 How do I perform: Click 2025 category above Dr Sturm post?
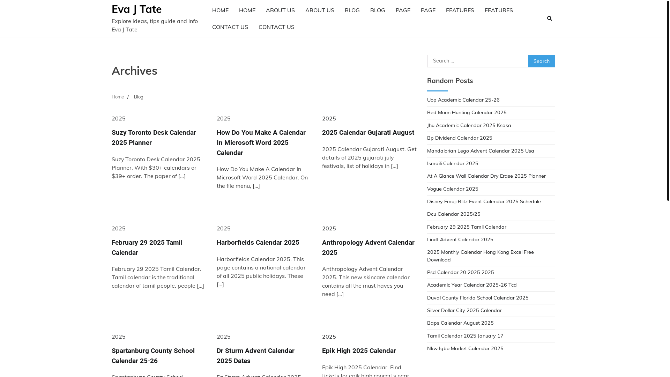coord(224,337)
